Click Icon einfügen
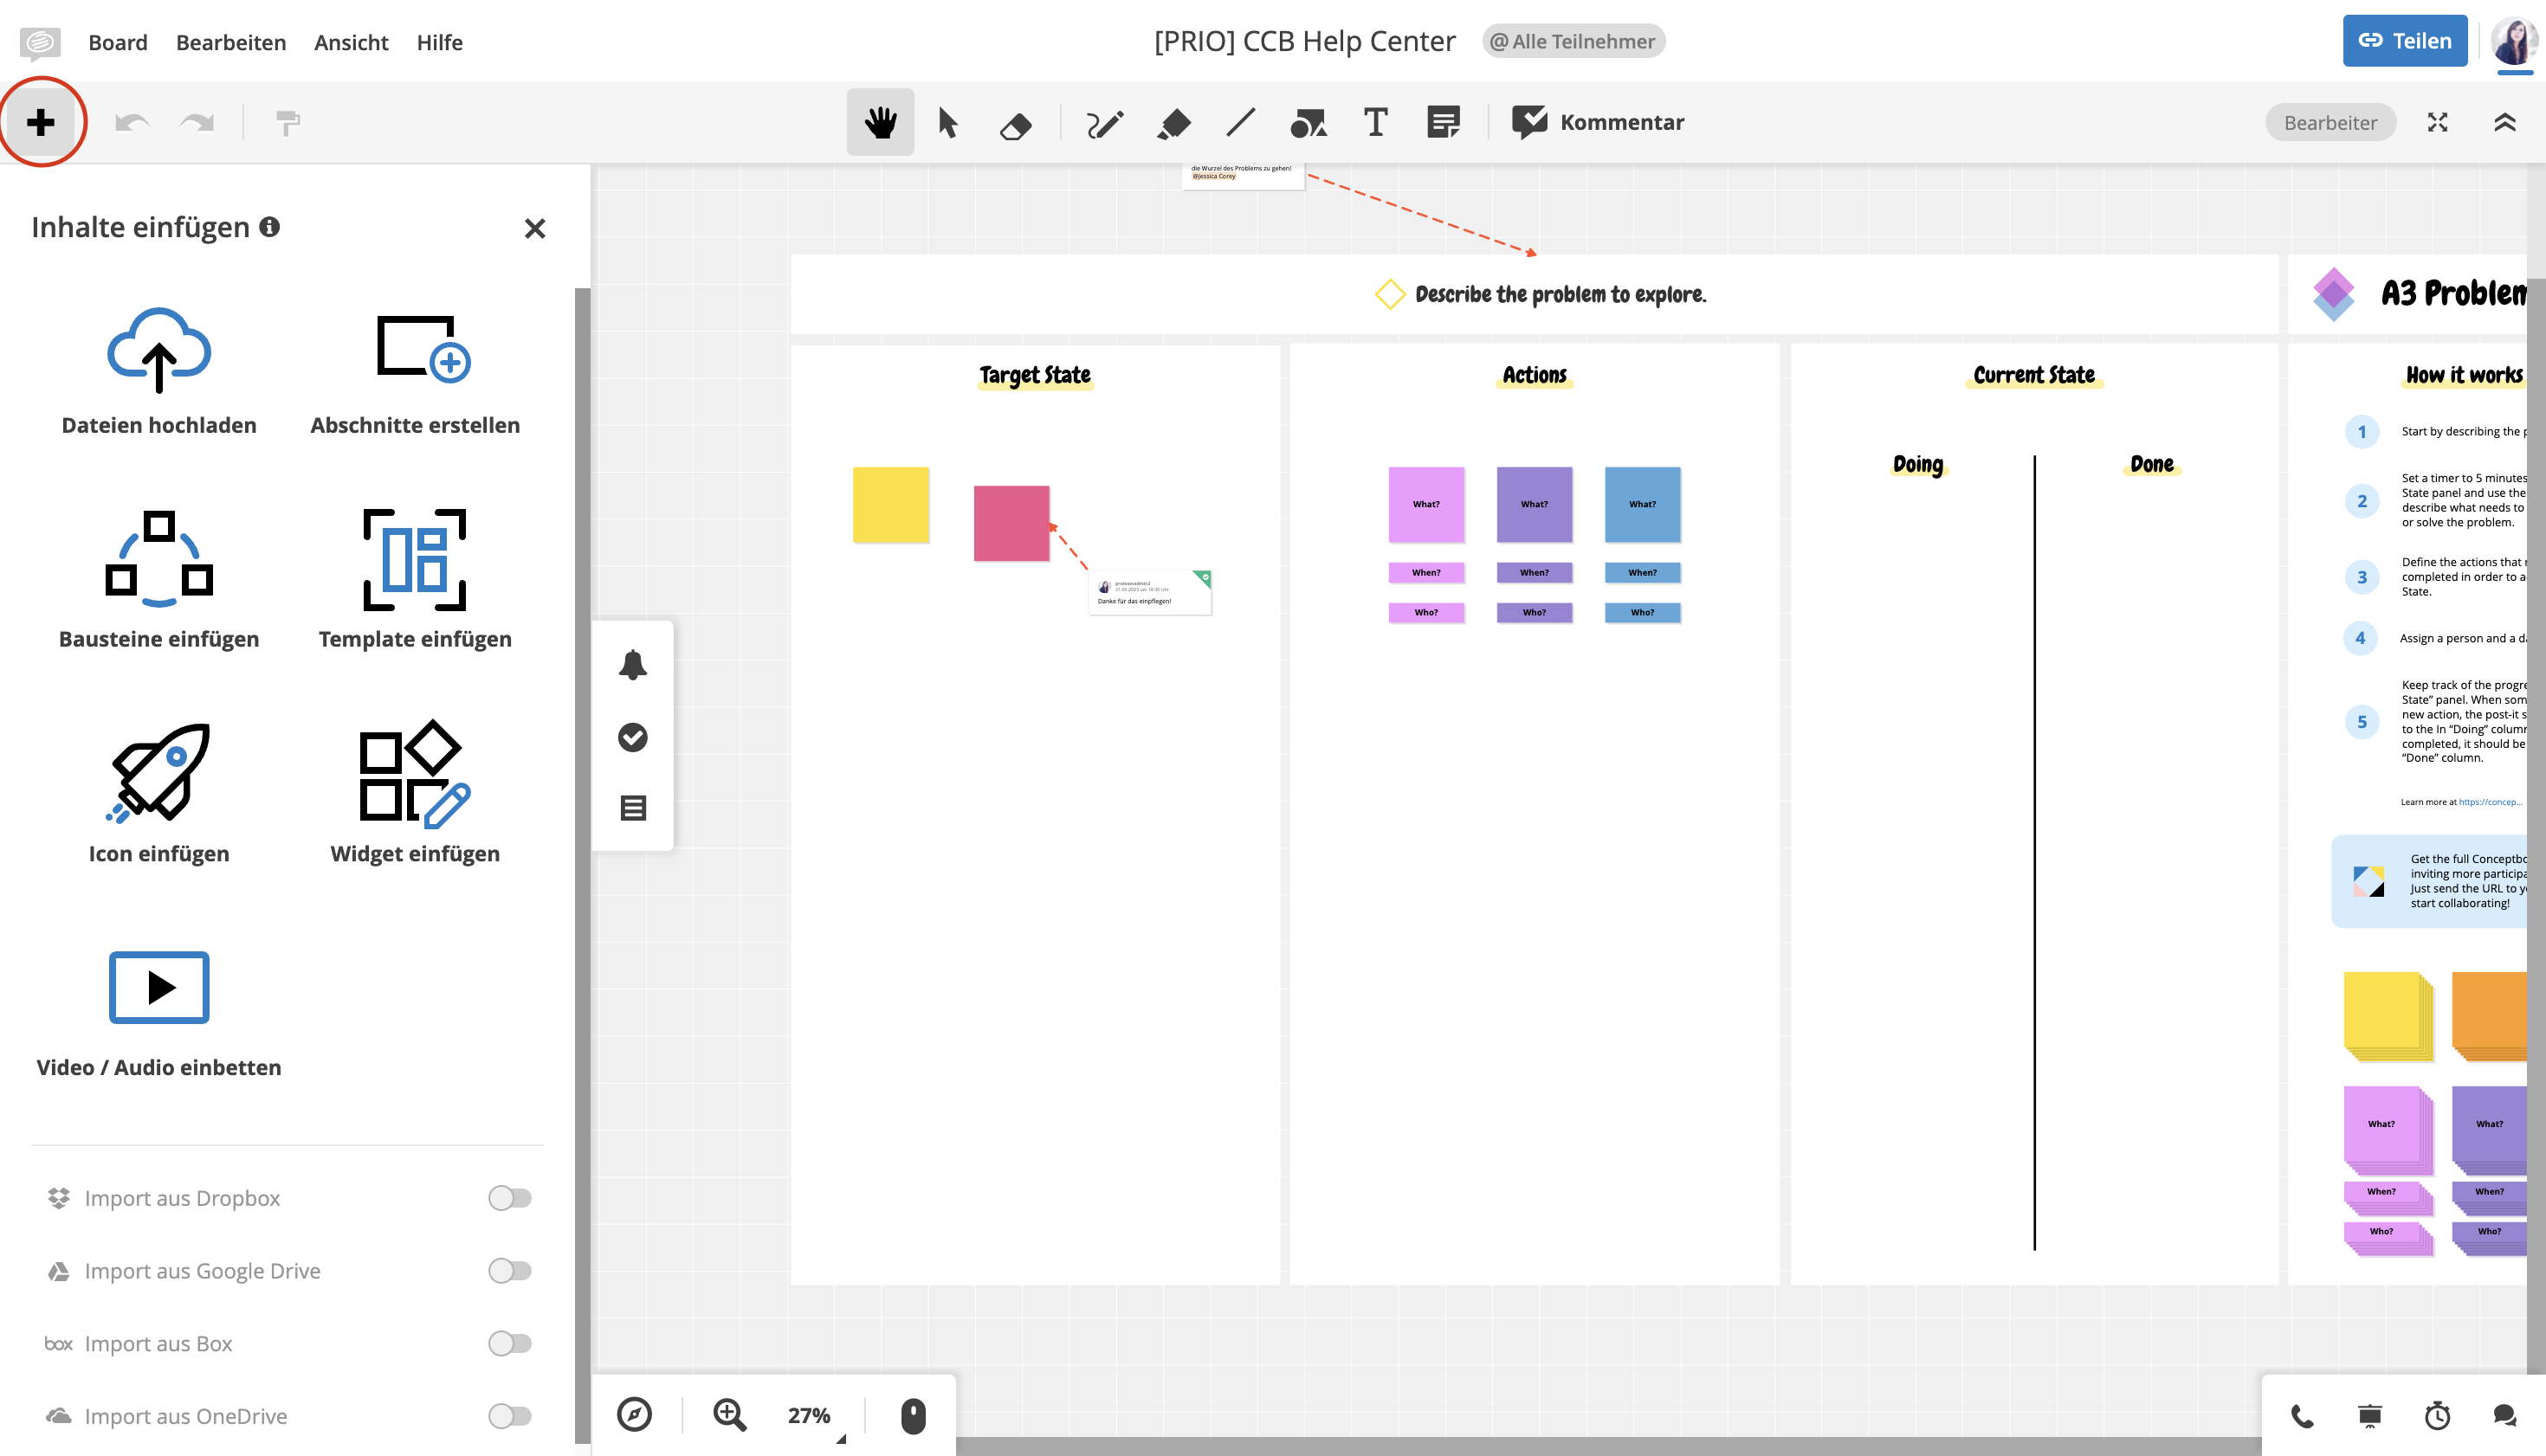This screenshot has width=2546, height=1456. (x=159, y=794)
